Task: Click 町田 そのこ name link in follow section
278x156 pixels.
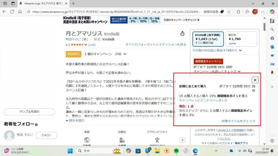Action: tap(25, 135)
